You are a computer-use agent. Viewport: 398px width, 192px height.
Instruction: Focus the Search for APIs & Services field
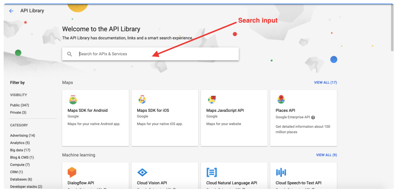pyautogui.click(x=150, y=54)
